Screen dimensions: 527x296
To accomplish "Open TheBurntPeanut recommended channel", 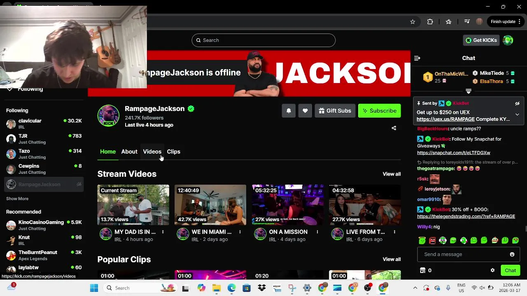I will pyautogui.click(x=44, y=255).
